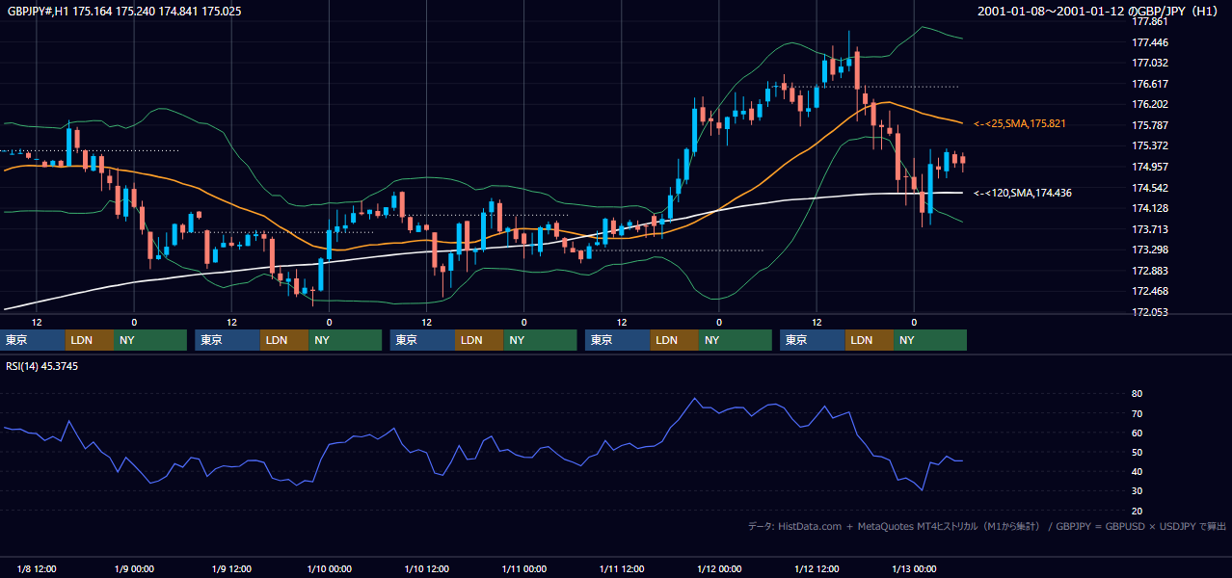Select the 177.446 price axis label

tap(1149, 42)
